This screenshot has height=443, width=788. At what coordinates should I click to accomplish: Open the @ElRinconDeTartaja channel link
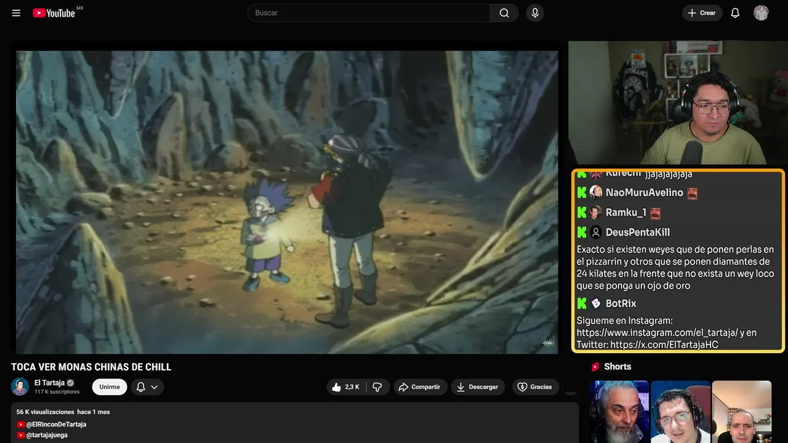(x=56, y=425)
